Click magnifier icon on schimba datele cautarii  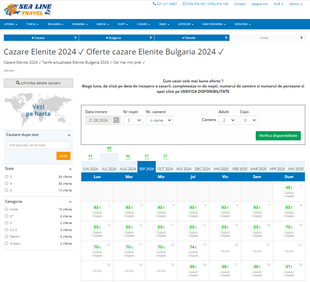[18, 83]
